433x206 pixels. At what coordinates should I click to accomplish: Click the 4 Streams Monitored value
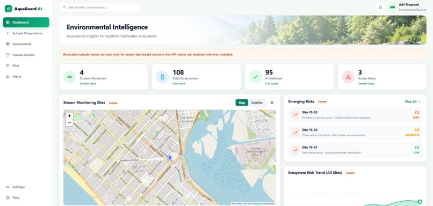(x=82, y=72)
